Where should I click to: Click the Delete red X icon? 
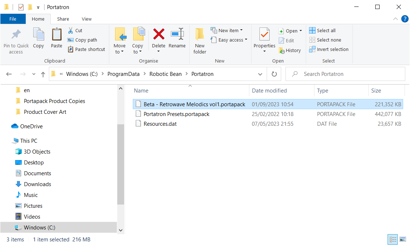pos(158,35)
